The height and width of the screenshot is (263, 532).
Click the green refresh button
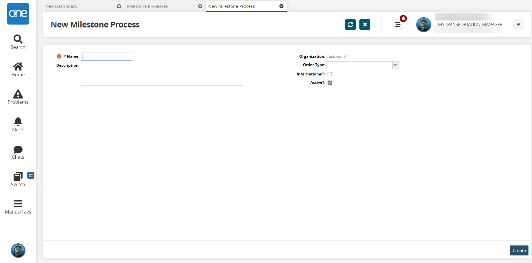(x=350, y=25)
